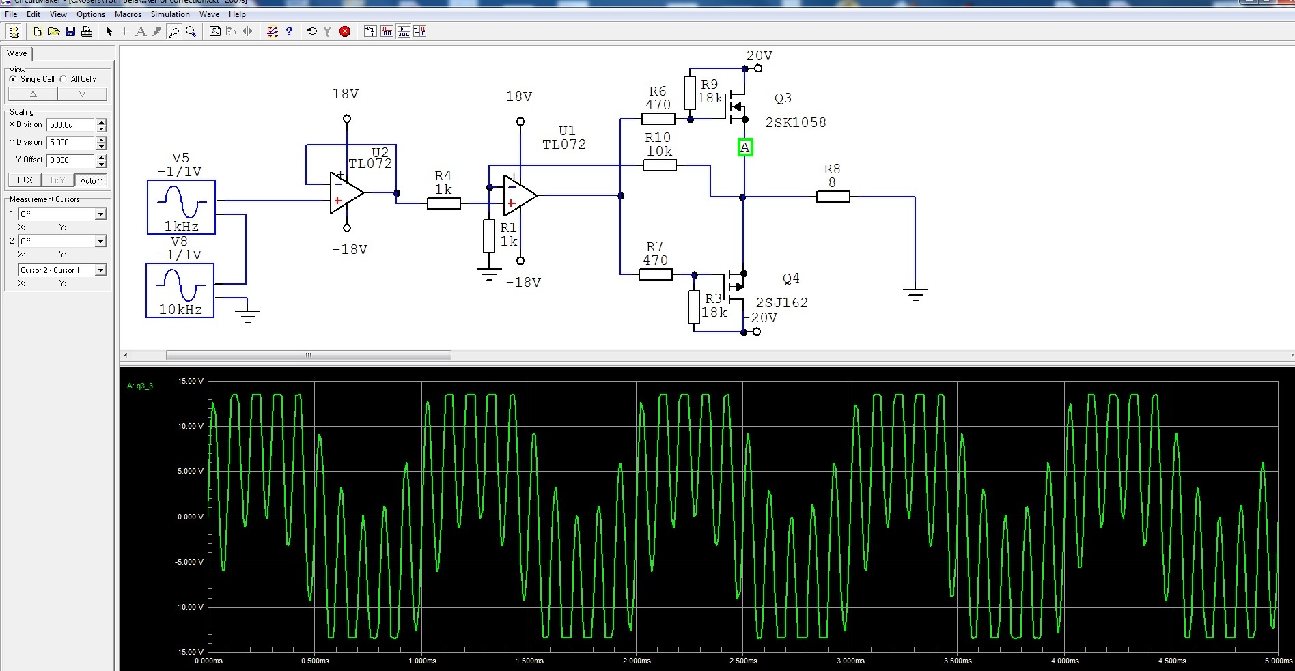The image size is (1295, 671).
Task: Click the 'A: q3_3' trace label
Action: pyautogui.click(x=140, y=386)
